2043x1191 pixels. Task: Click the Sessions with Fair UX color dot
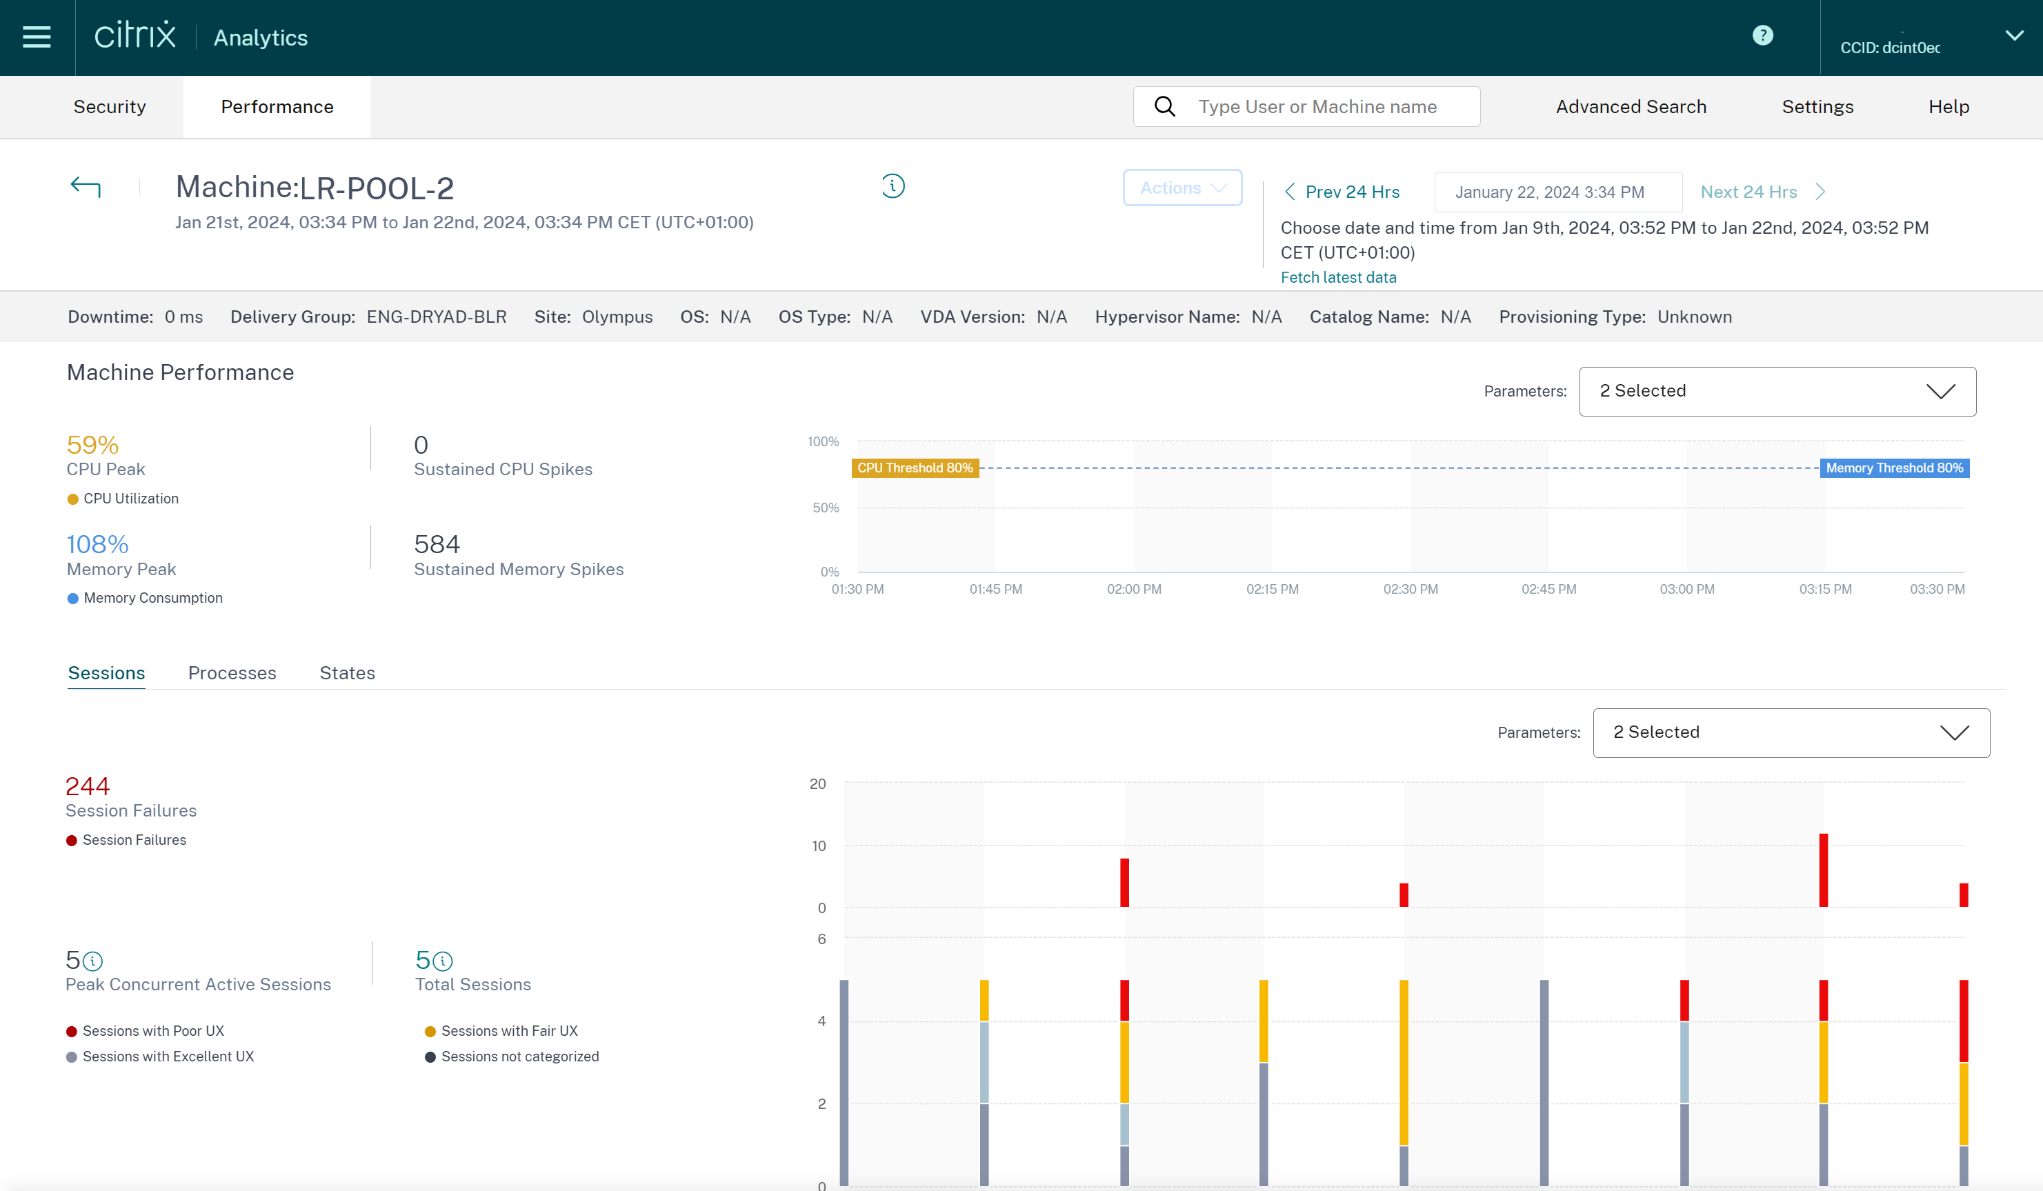[x=430, y=1032]
